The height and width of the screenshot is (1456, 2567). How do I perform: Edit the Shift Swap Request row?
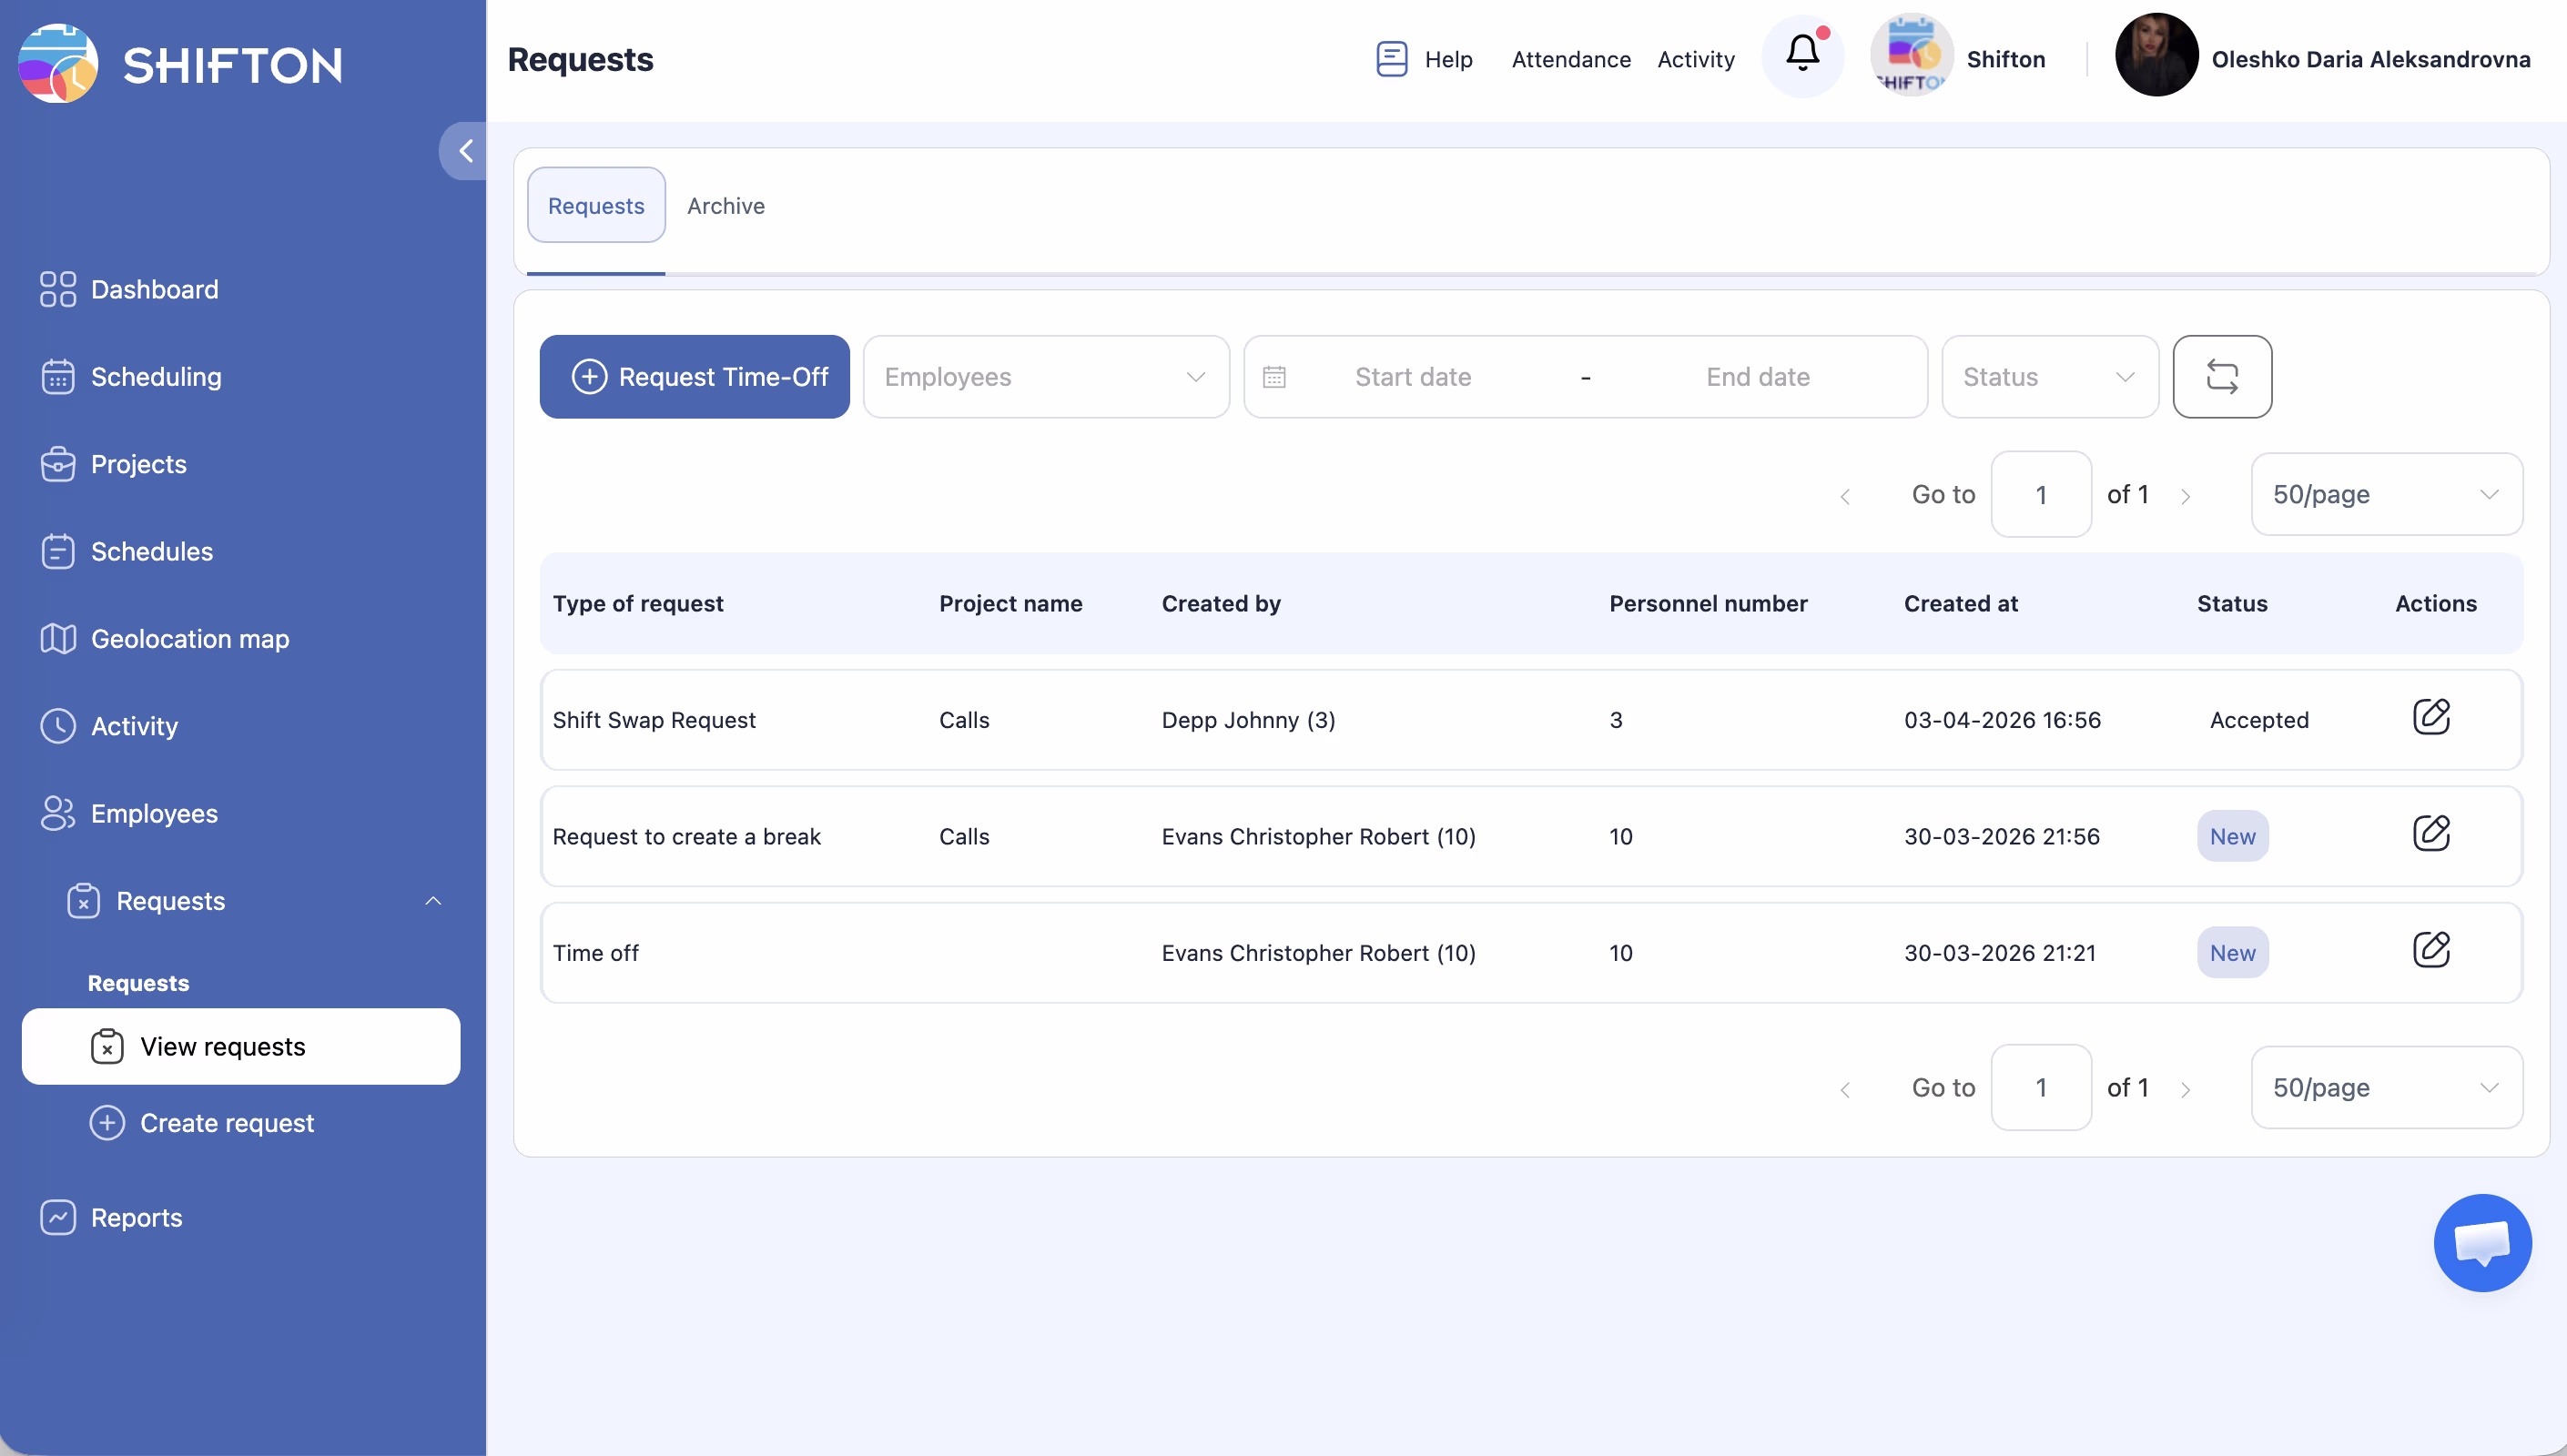click(x=2430, y=717)
